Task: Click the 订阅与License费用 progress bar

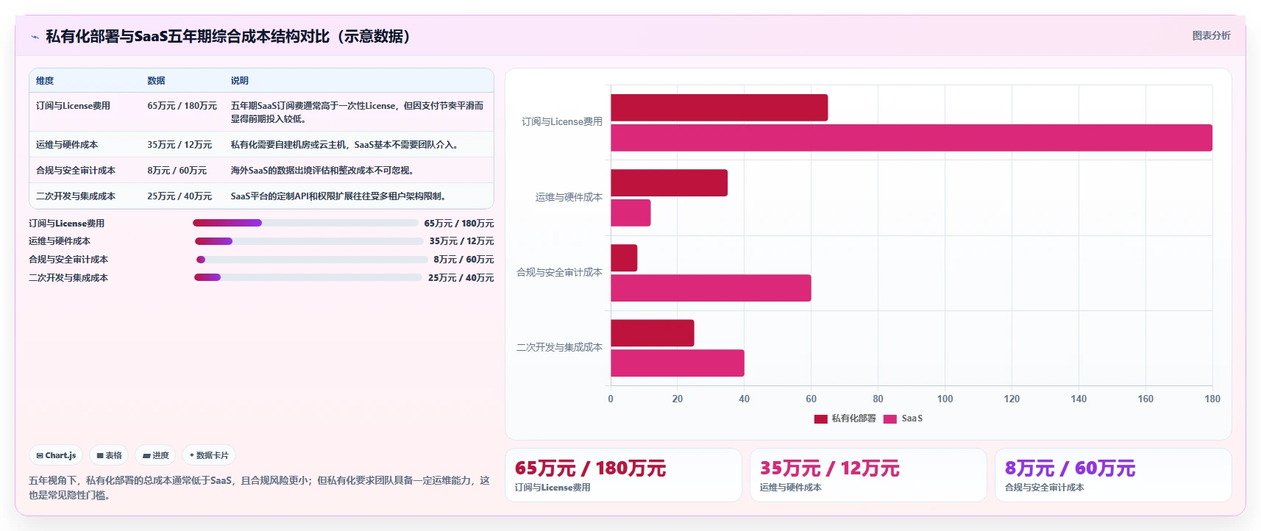Action: [305, 223]
